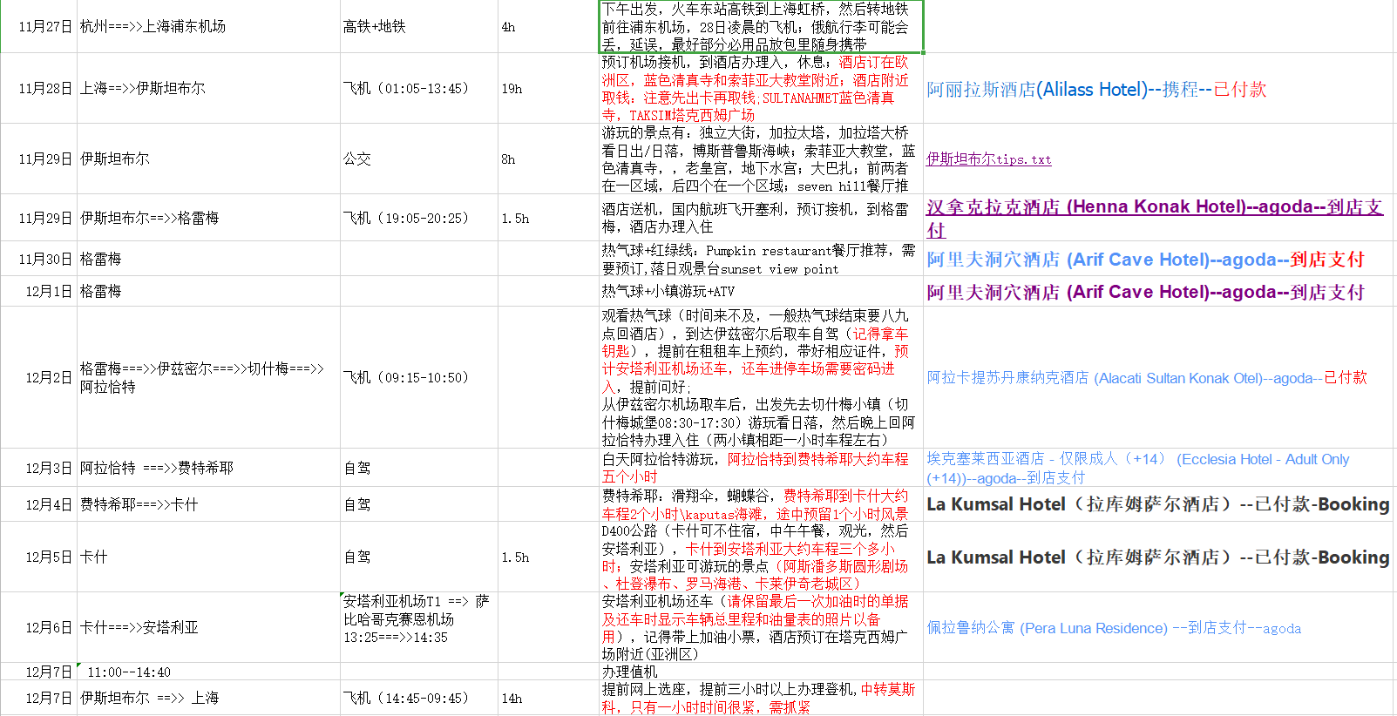Select the 飞机（01:05-13:45）cell
Viewport: 1397px width, 716px height.
pyautogui.click(x=419, y=89)
